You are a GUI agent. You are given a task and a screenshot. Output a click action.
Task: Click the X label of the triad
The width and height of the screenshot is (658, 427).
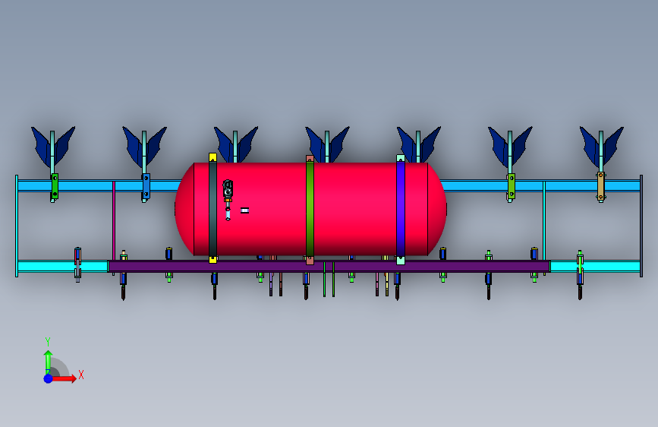click(81, 375)
